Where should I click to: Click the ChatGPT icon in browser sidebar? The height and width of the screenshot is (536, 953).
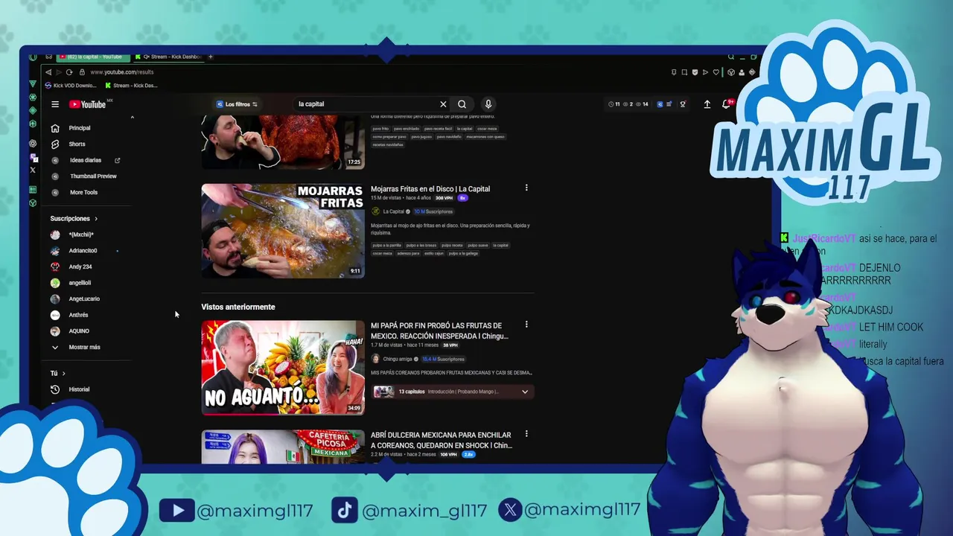click(33, 143)
